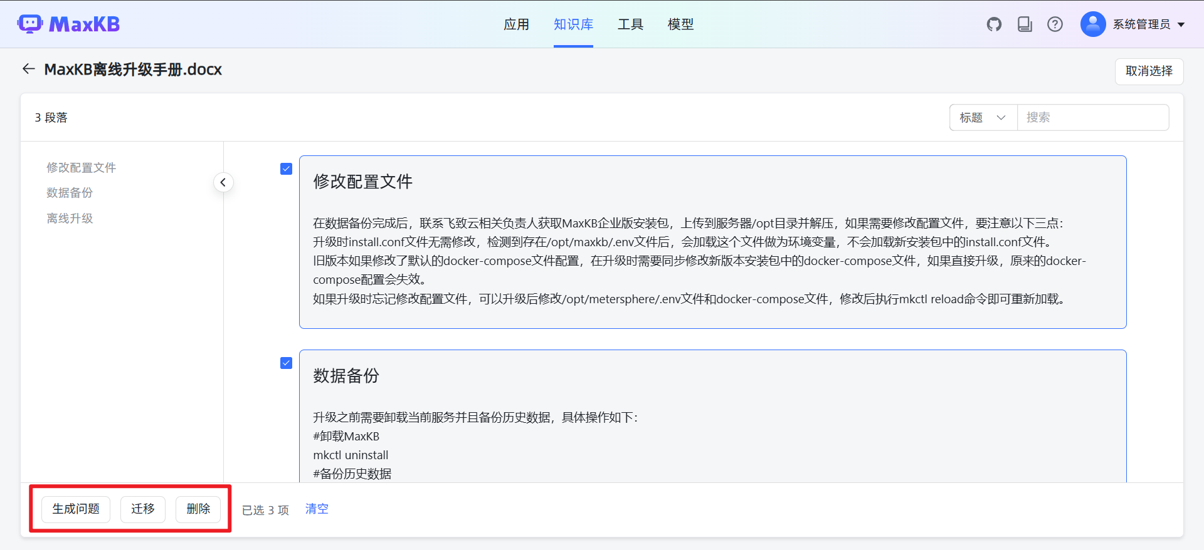Image resolution: width=1204 pixels, height=550 pixels.
Task: Open the GitHub repository icon
Action: 994,24
